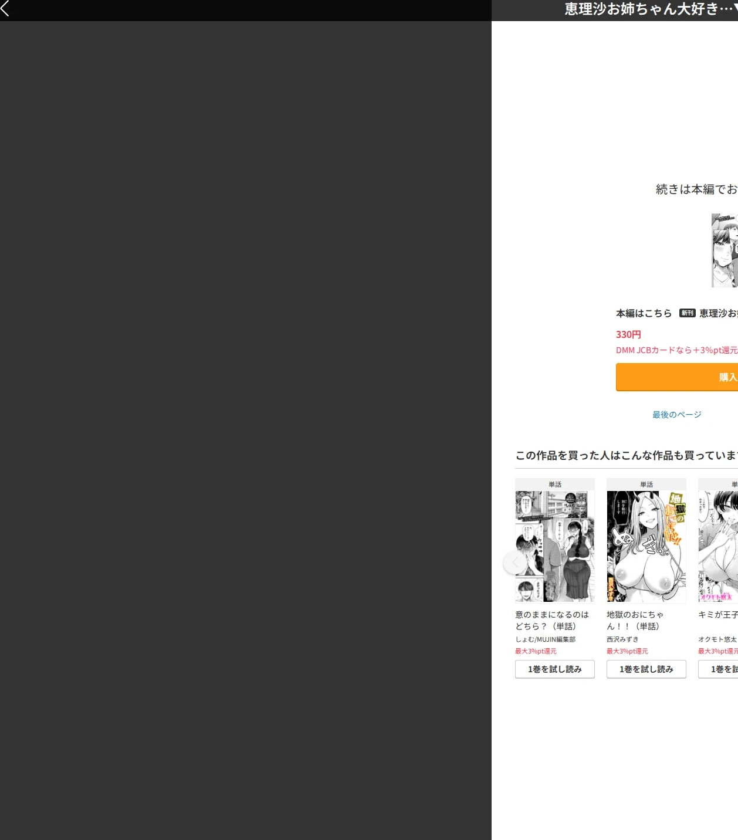Open the DMM JCBカード point offer link
This screenshot has height=840, width=738.
point(676,350)
